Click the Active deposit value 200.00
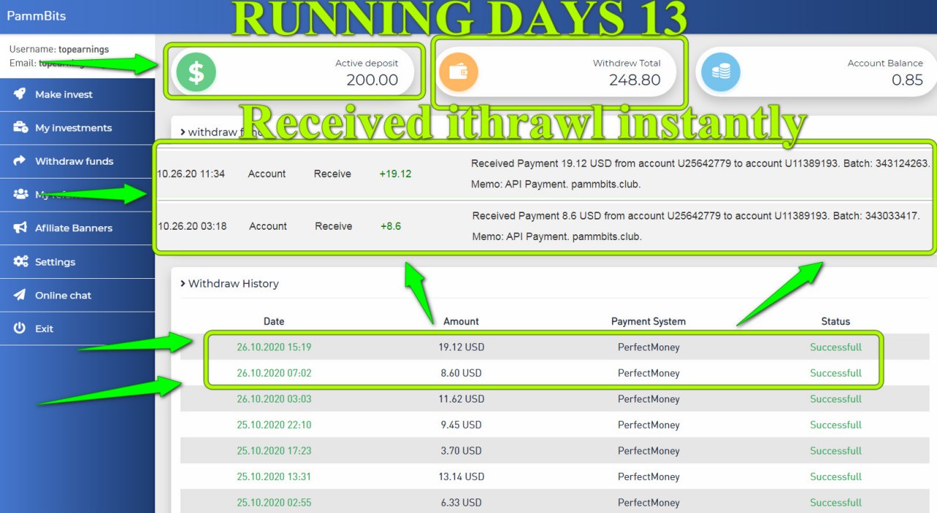This screenshot has height=513, width=937. pos(372,80)
